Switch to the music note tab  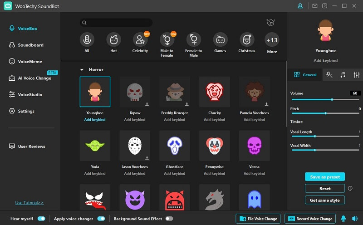(x=343, y=74)
